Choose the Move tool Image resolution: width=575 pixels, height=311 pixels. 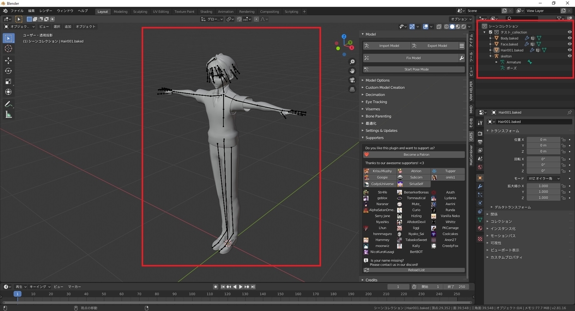click(x=8, y=60)
